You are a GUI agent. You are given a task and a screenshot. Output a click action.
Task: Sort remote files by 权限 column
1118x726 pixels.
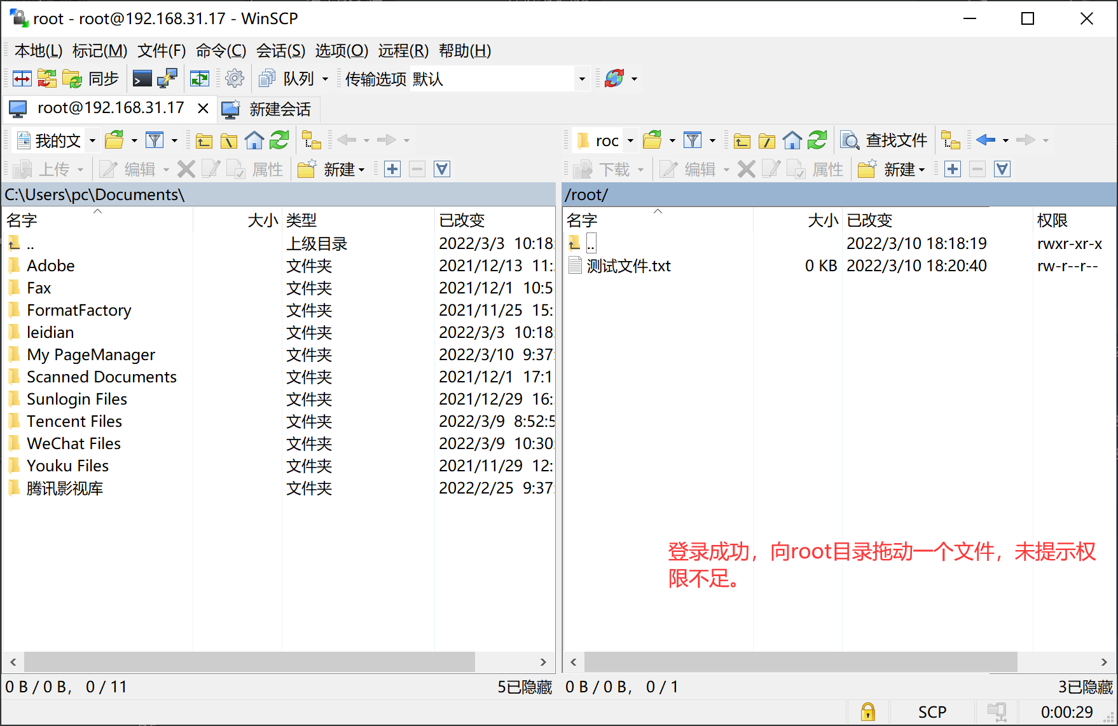point(1073,220)
